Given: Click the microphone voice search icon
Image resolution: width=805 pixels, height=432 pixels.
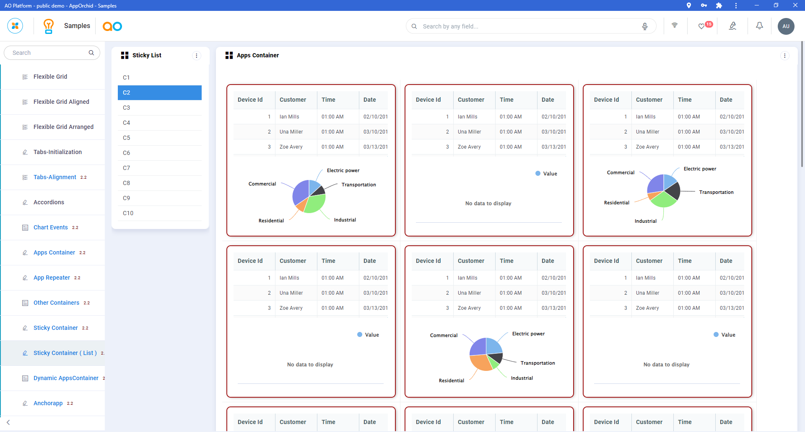Looking at the screenshot, I should pos(645,26).
